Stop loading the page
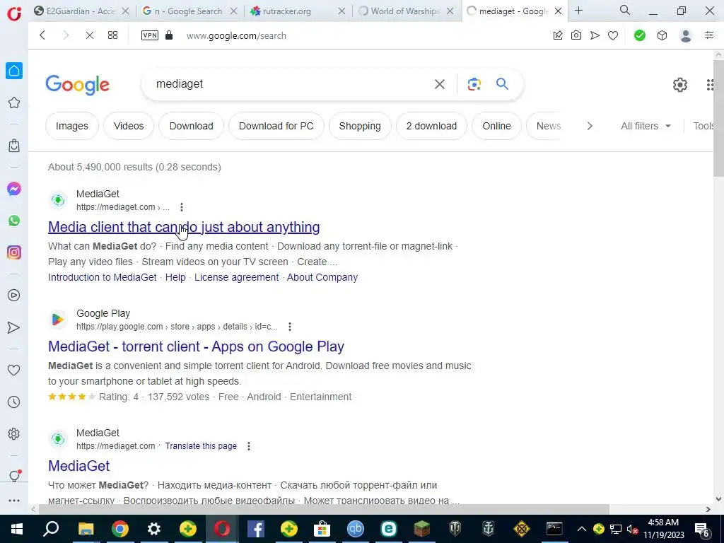Screen dimensions: 724x543 coord(90,35)
